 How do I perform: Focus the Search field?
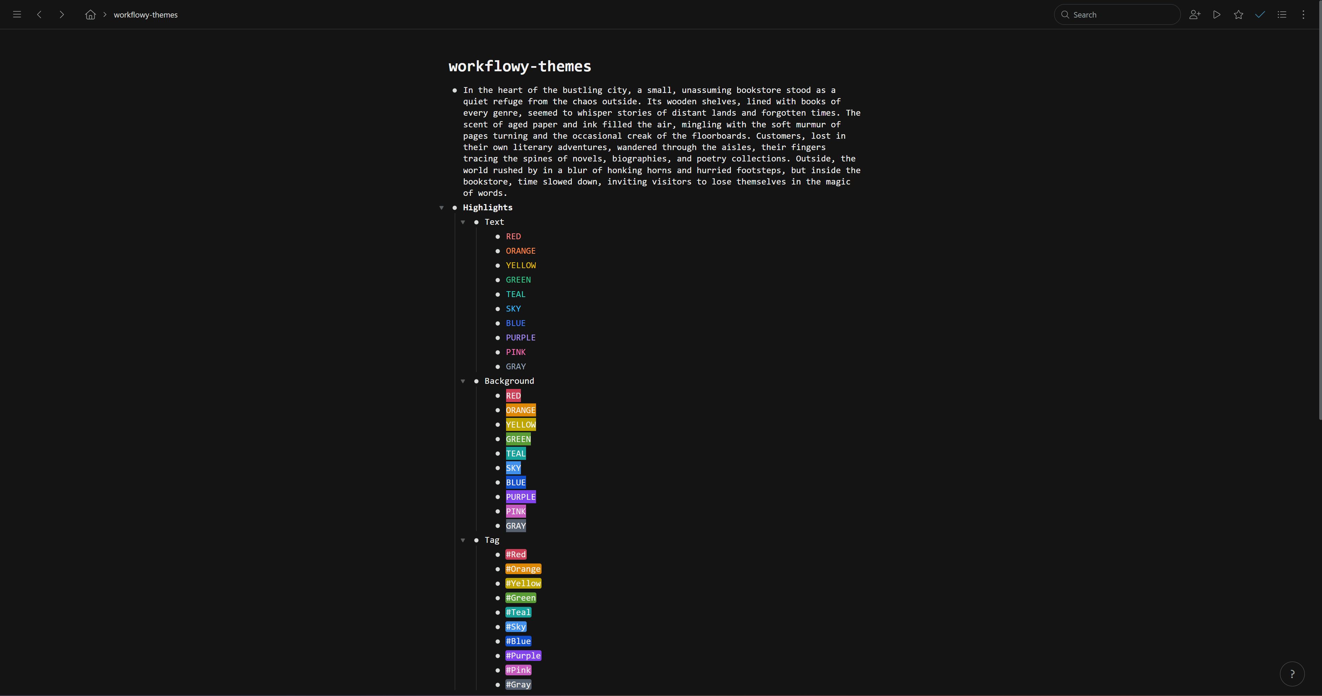tap(1117, 14)
